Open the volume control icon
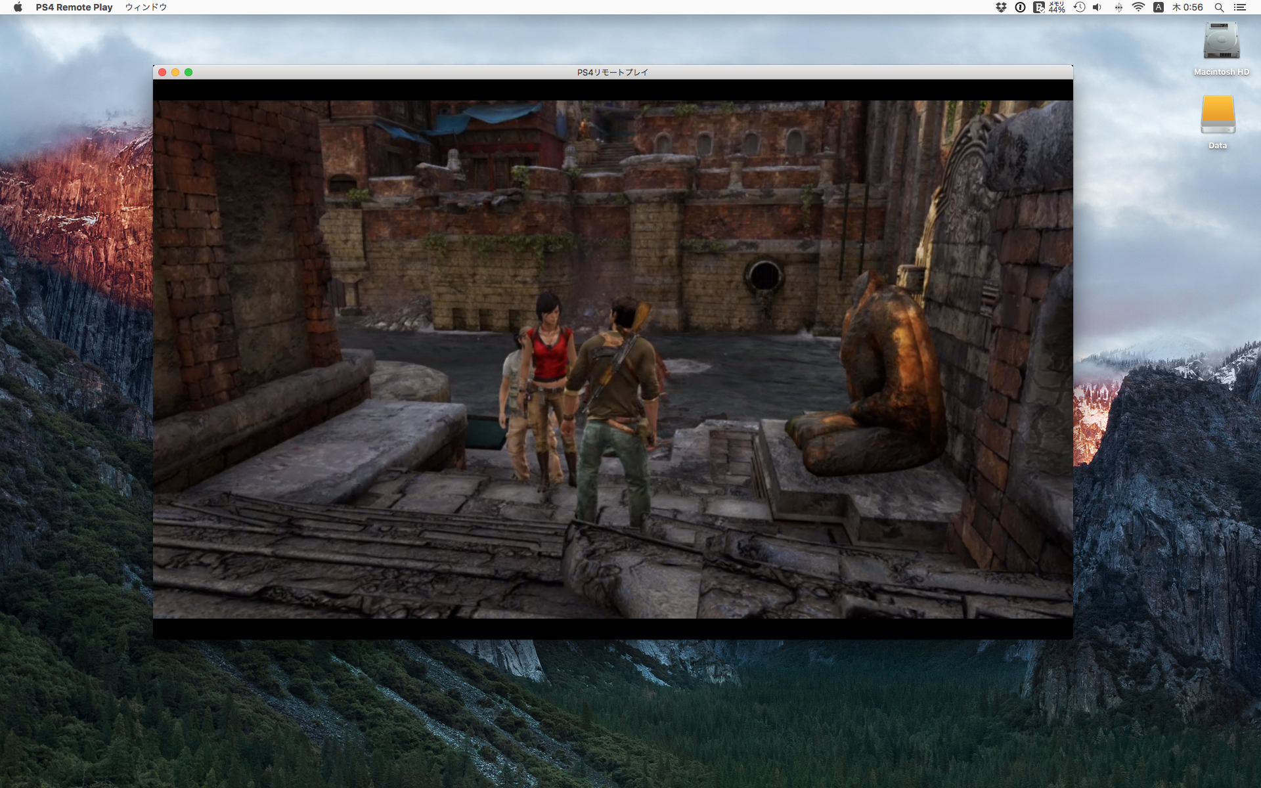 point(1097,7)
